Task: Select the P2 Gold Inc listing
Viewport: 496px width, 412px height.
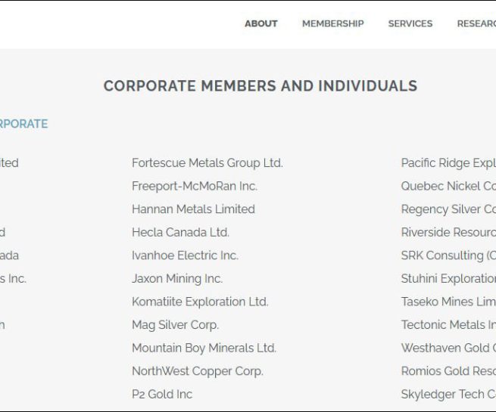Action: tap(162, 394)
